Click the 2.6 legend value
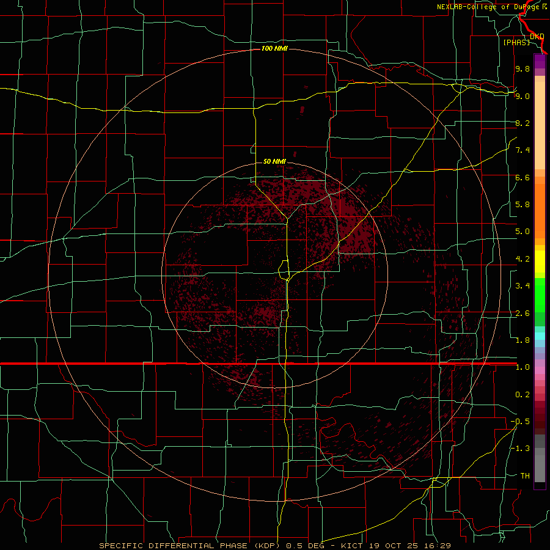The height and width of the screenshot is (550, 550). coord(522,313)
